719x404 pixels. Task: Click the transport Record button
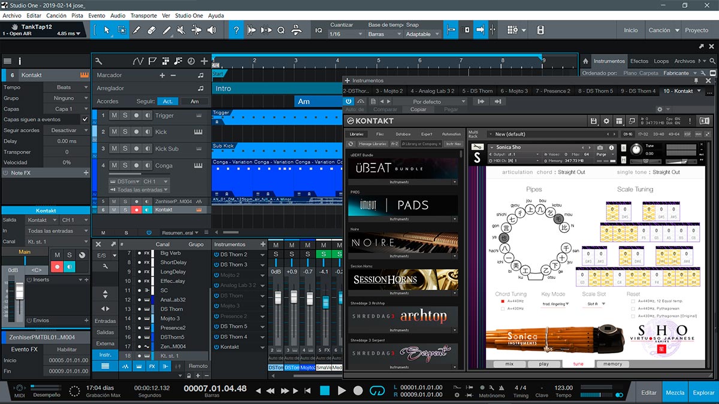(358, 390)
